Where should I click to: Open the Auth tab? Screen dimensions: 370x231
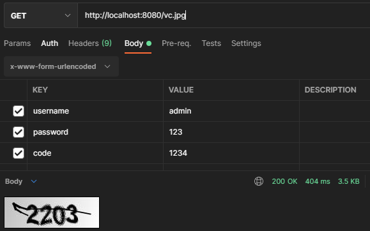[x=50, y=43]
